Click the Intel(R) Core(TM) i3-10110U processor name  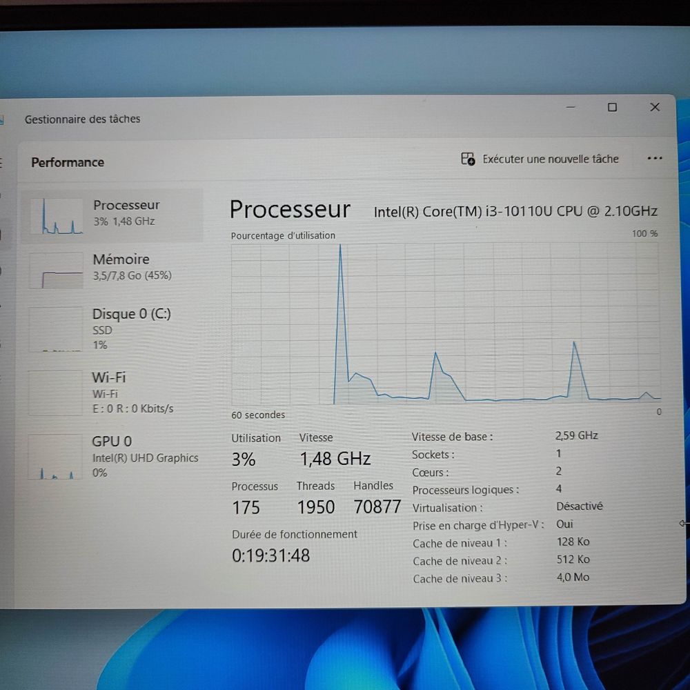click(x=515, y=212)
